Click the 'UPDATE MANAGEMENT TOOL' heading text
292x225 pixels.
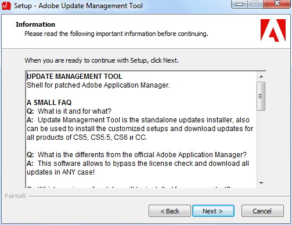tap(74, 77)
